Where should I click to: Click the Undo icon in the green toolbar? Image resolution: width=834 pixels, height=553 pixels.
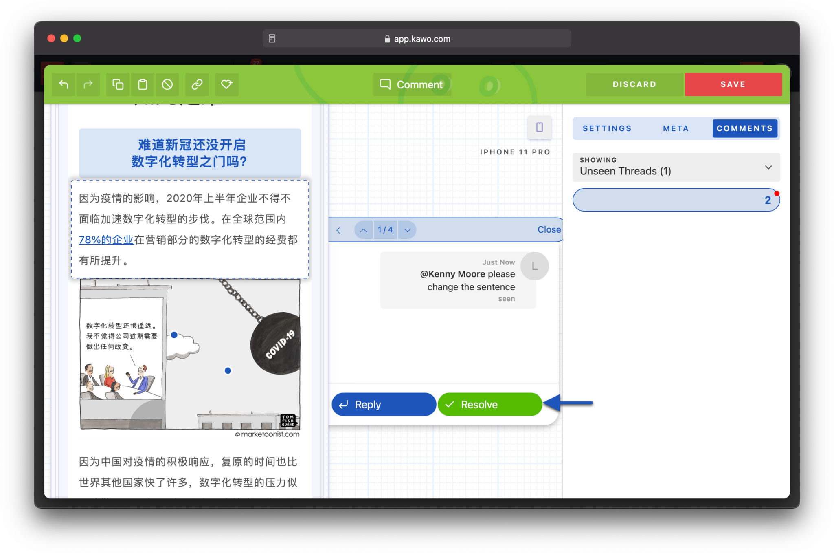coord(64,84)
